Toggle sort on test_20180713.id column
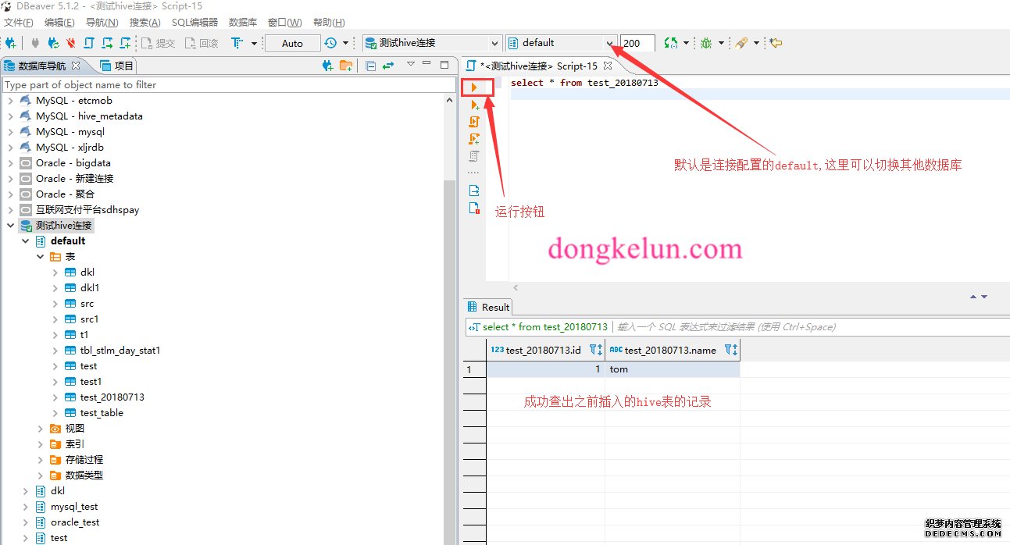Image resolution: width=1010 pixels, height=545 pixels. point(595,350)
